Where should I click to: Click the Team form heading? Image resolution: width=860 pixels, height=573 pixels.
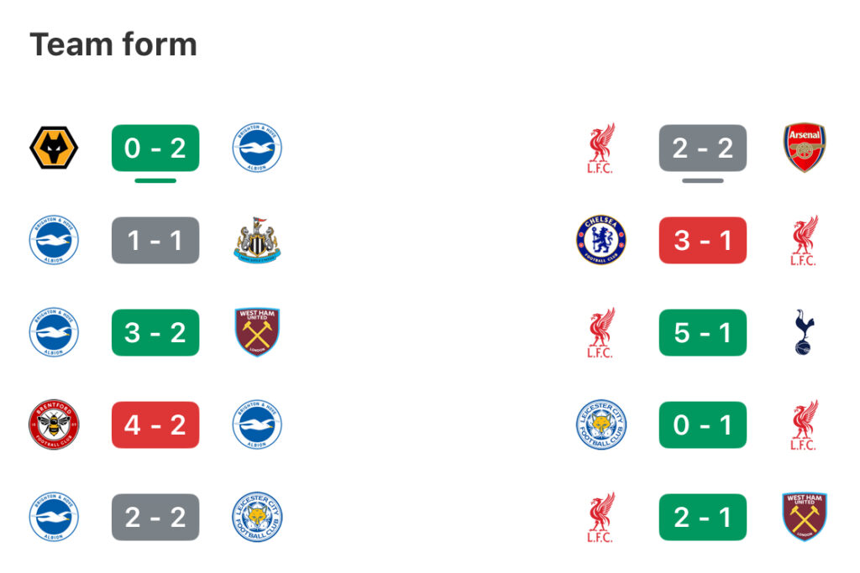(113, 44)
